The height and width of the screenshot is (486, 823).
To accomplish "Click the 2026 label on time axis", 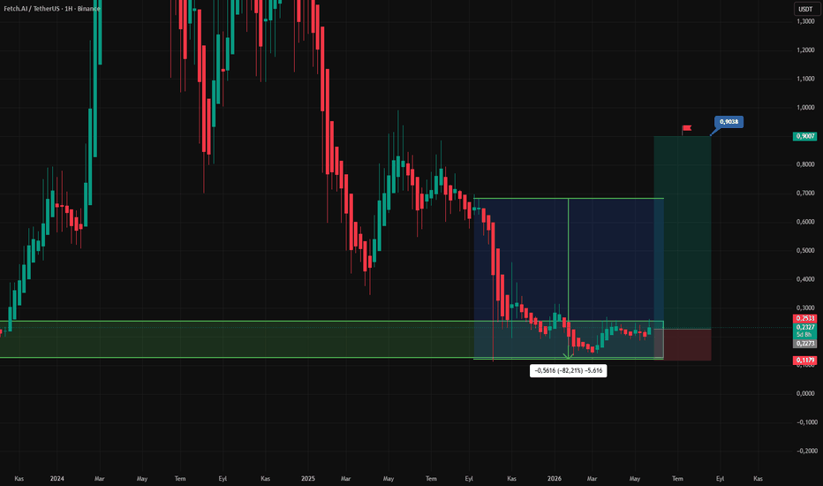I will click(555, 479).
